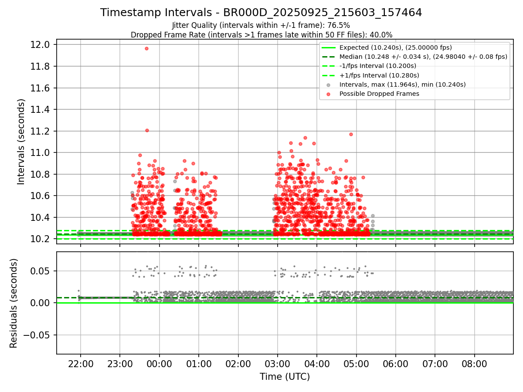The width and height of the screenshot is (523, 392).
Task: Select the 'Dropped Frame Rate' 40.0% subtitle line
Action: 261,35
